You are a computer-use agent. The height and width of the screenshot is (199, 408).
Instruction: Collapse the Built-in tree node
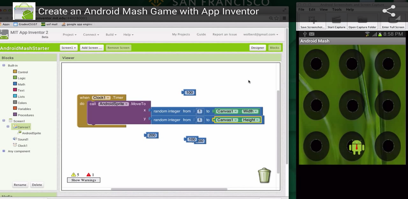[x=4, y=65]
